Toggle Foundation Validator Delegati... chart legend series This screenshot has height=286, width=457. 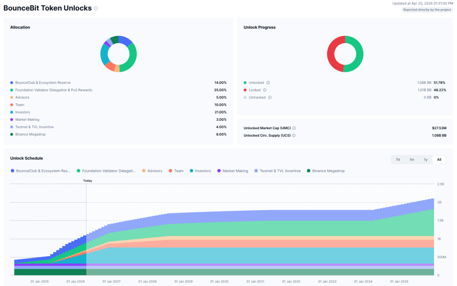pos(106,171)
